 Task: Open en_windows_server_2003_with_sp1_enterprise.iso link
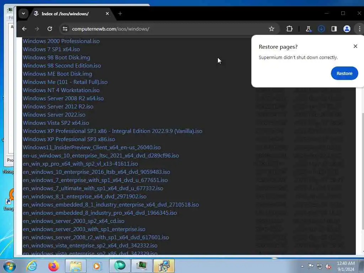tap(84, 229)
